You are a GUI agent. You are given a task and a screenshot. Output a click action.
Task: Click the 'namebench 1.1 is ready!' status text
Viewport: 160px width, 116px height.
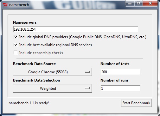pyautogui.click(x=29, y=103)
